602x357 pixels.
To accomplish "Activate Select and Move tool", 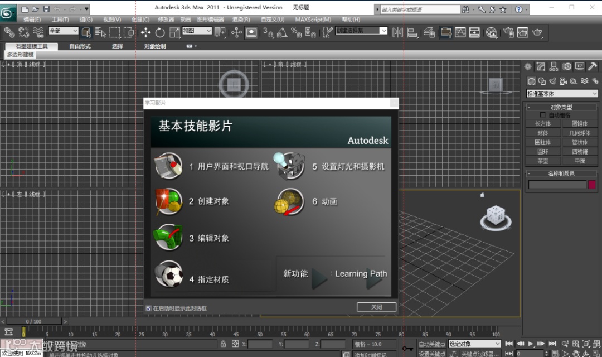I will 146,33.
